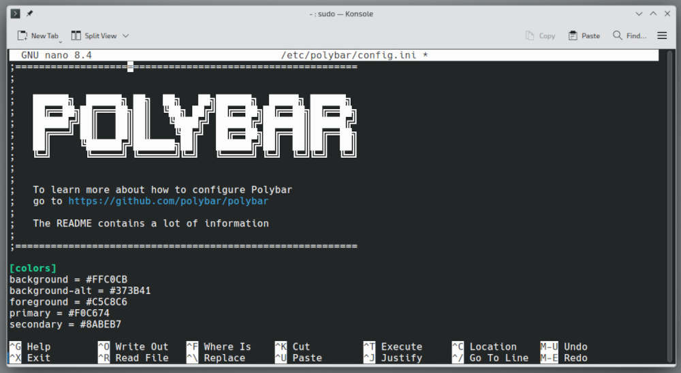Image resolution: width=681 pixels, height=373 pixels.
Task: Click the Paste toolbar button
Action: [584, 36]
